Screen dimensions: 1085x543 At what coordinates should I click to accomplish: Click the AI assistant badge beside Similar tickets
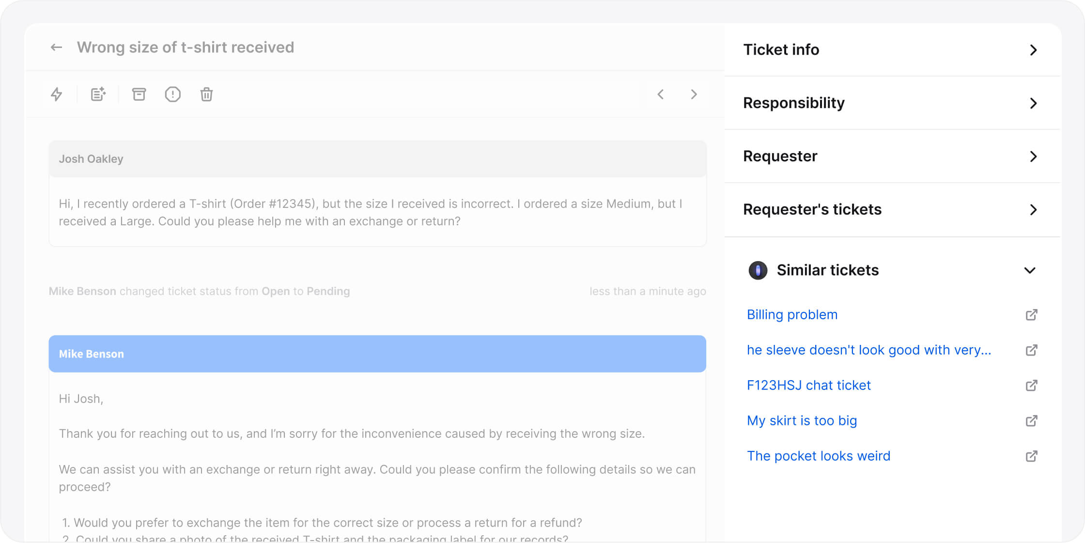pyautogui.click(x=757, y=270)
